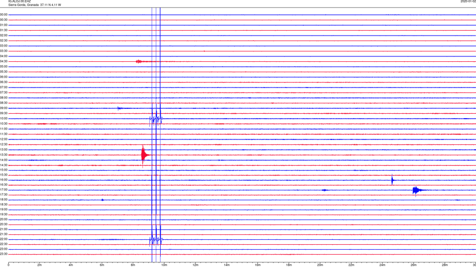Select the 04:30 trace time label
The height and width of the screenshot is (267, 476).
[x=3, y=61]
